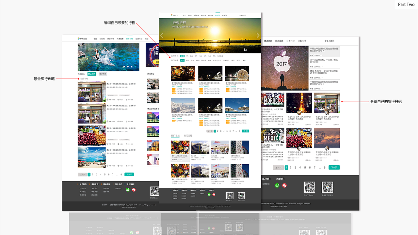Select the center page's highlighted 经典行程 nav tab

217,15
